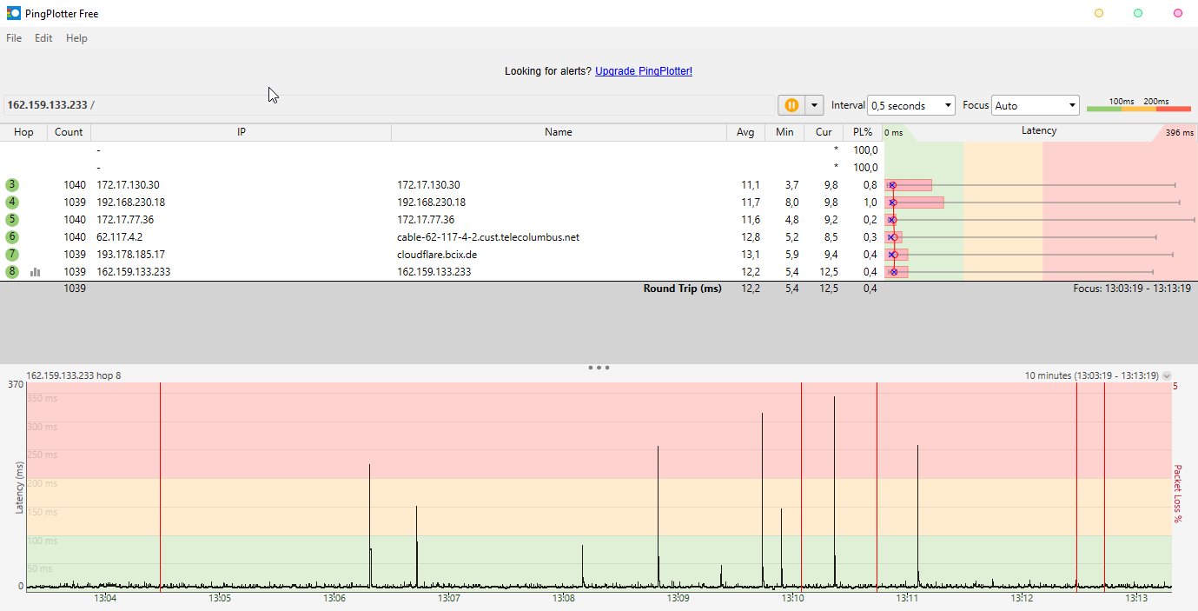
Task: Click the Latency (ms) axis label
Action: (x=20, y=488)
